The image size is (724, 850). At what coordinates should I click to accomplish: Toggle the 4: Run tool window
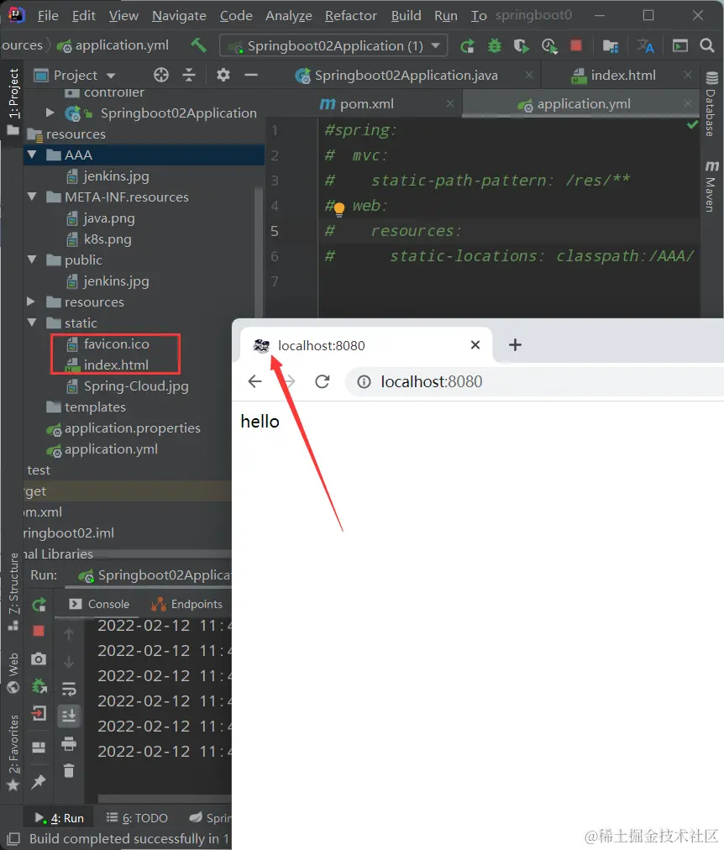coord(60,818)
